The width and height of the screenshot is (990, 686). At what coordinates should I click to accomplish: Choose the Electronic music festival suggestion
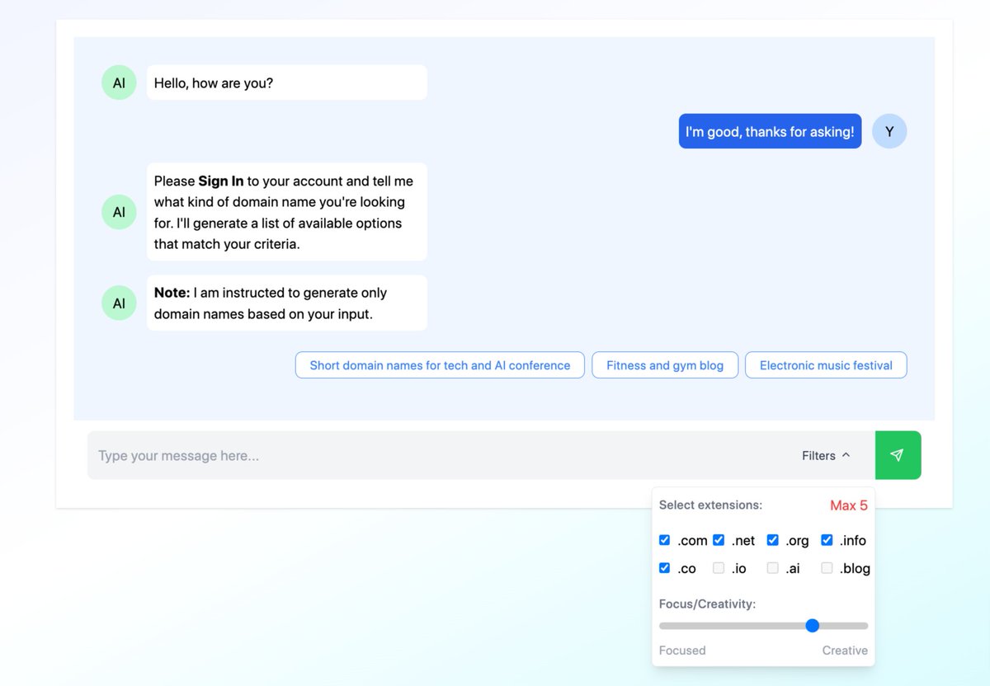826,365
